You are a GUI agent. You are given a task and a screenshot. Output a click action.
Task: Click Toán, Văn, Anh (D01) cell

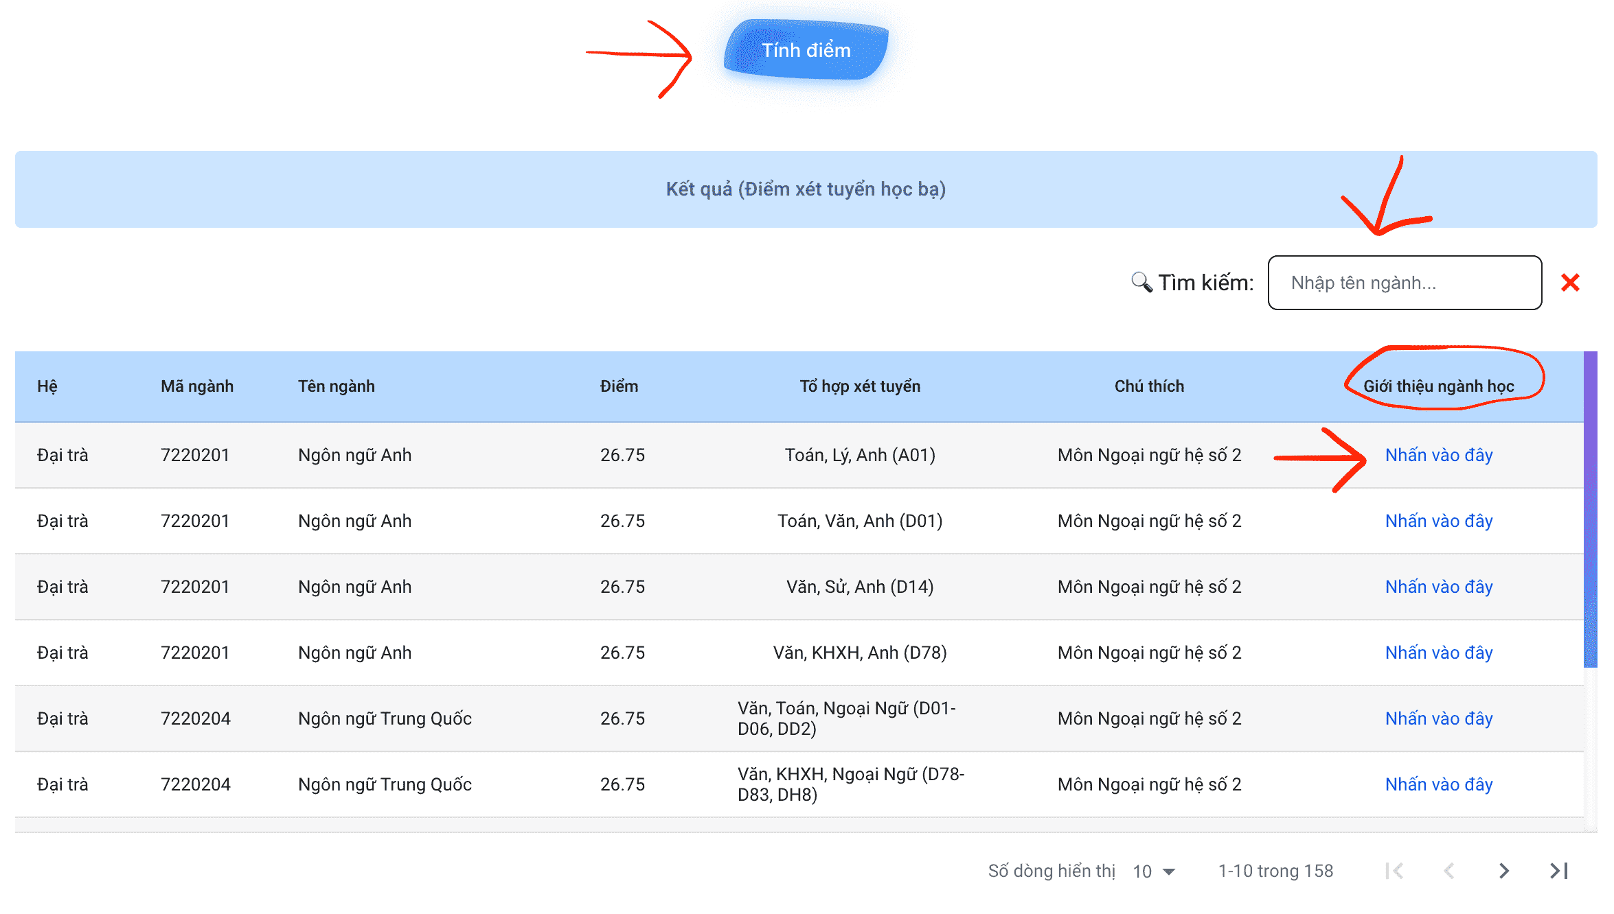pyautogui.click(x=860, y=521)
